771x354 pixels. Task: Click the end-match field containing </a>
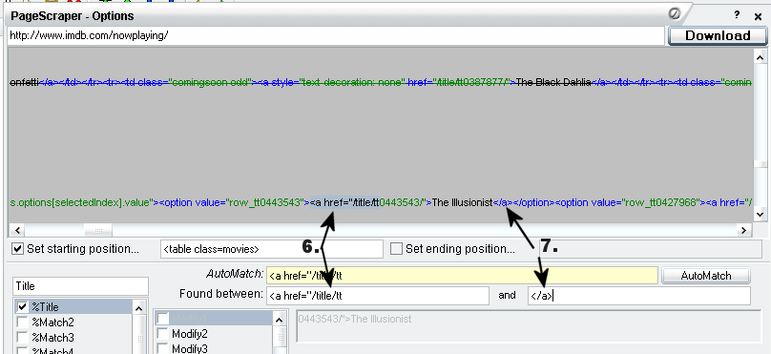(639, 296)
